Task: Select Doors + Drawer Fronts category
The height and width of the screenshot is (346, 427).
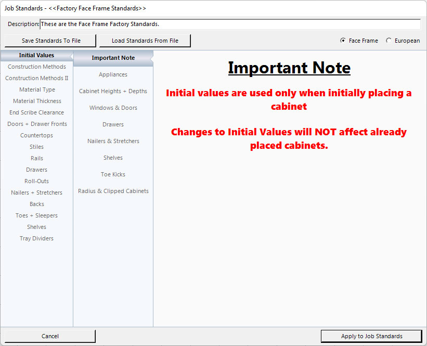Action: [x=37, y=124]
